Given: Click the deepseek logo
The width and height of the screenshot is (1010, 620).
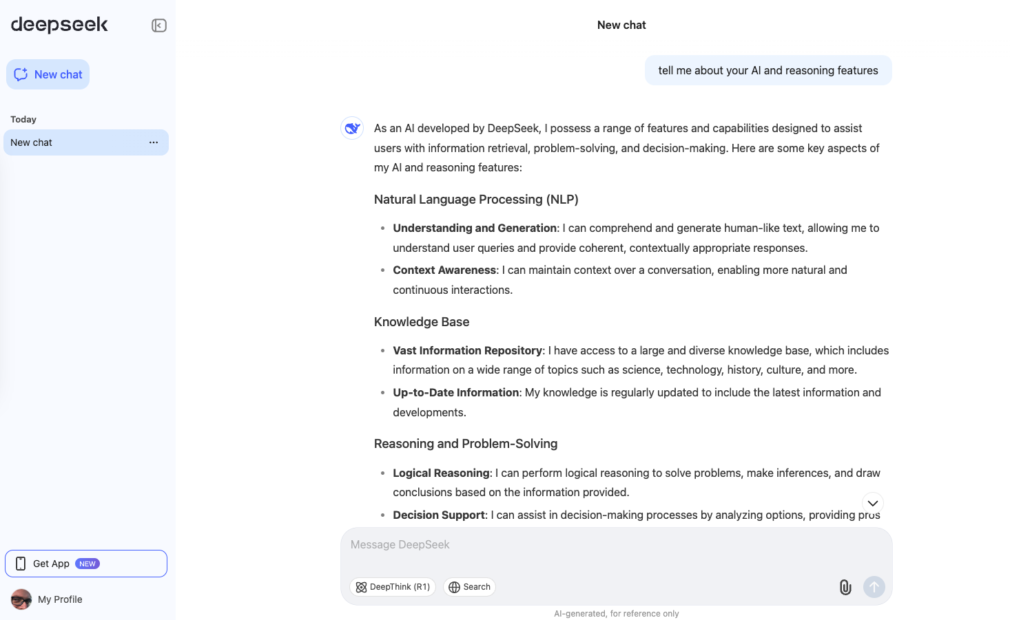Looking at the screenshot, I should (x=59, y=25).
